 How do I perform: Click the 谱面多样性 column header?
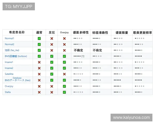coord(81,33)
